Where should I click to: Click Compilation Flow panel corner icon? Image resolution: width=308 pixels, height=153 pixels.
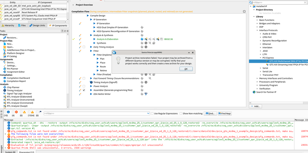point(244,12)
